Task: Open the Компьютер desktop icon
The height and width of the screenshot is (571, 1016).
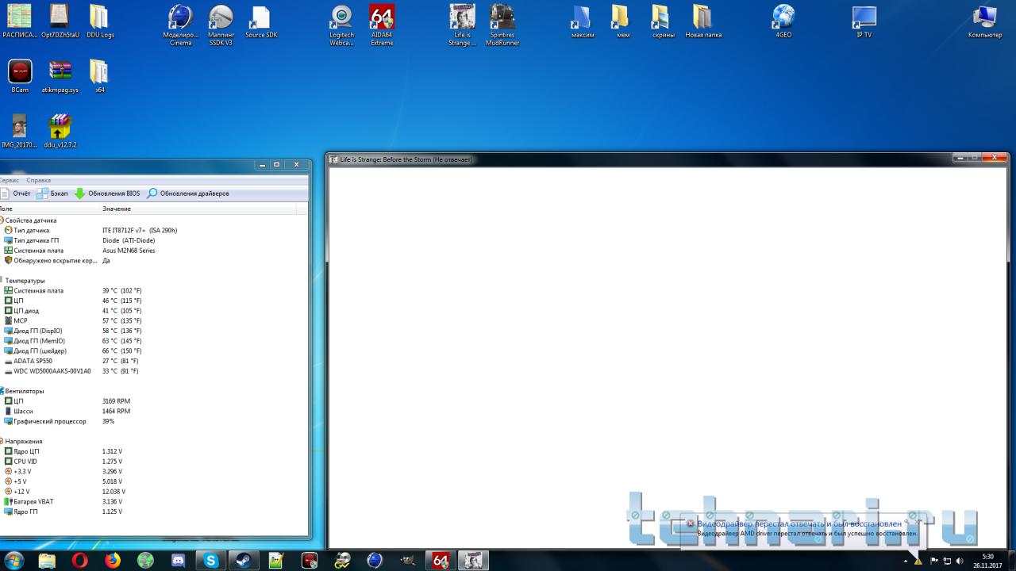Action: point(985,22)
